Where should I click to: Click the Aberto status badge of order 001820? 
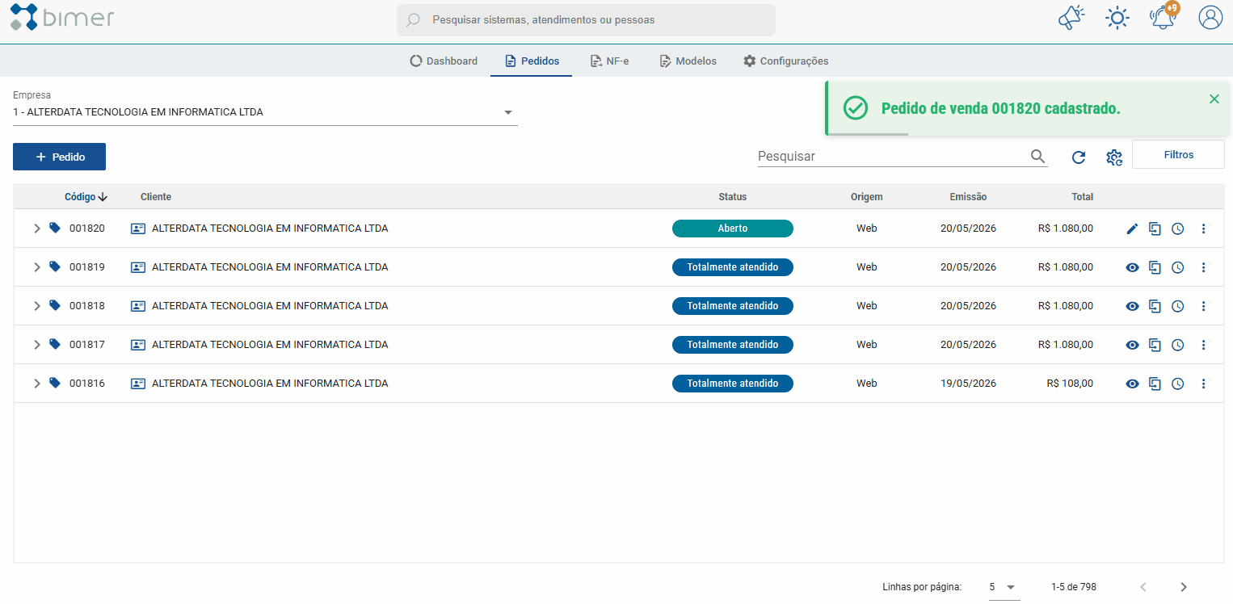coord(733,229)
